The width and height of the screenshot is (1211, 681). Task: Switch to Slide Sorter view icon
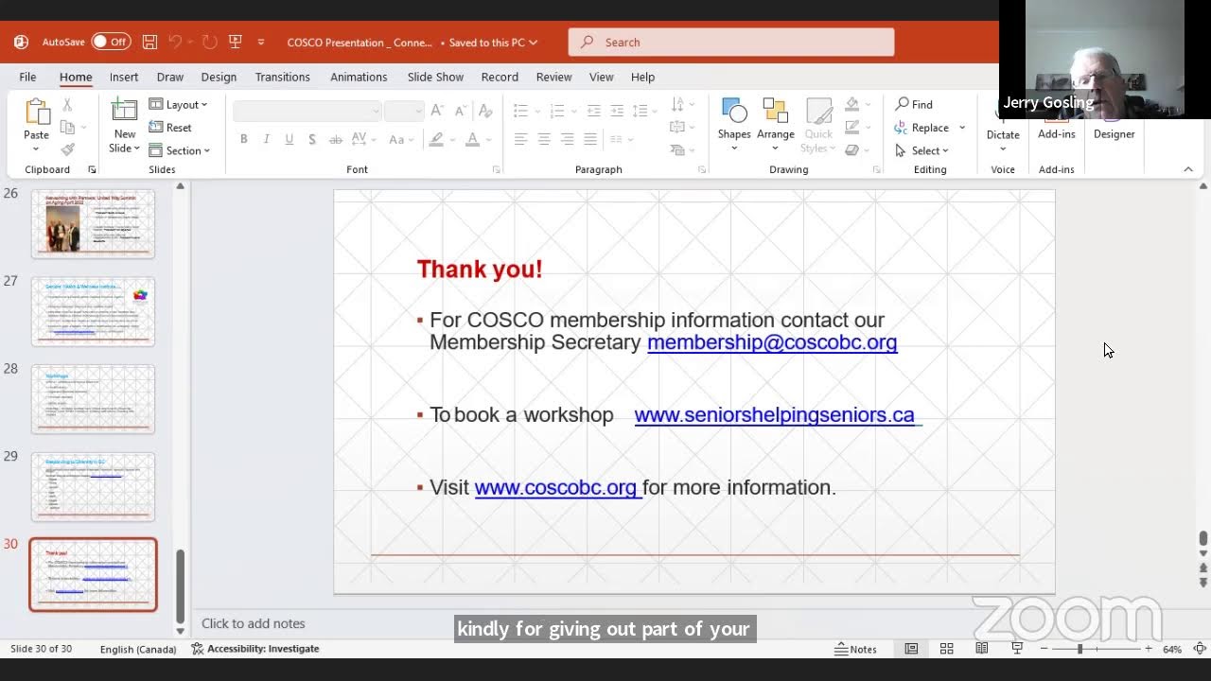click(x=946, y=649)
